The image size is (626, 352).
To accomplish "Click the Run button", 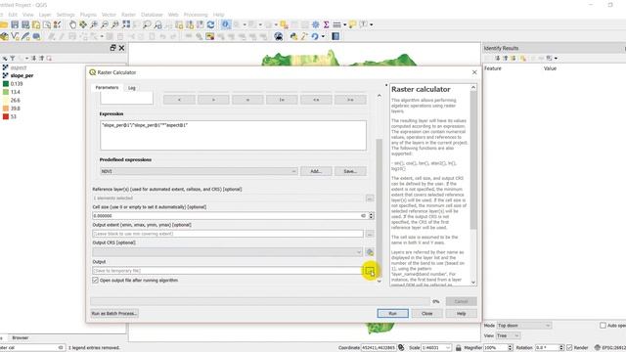I will point(393,314).
